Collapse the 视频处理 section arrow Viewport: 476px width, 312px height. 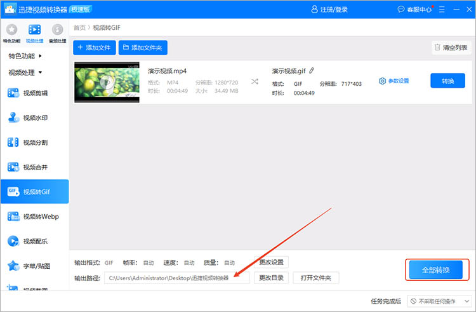(40, 72)
